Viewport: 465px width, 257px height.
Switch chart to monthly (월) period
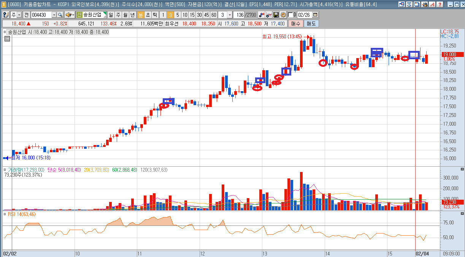(125, 15)
